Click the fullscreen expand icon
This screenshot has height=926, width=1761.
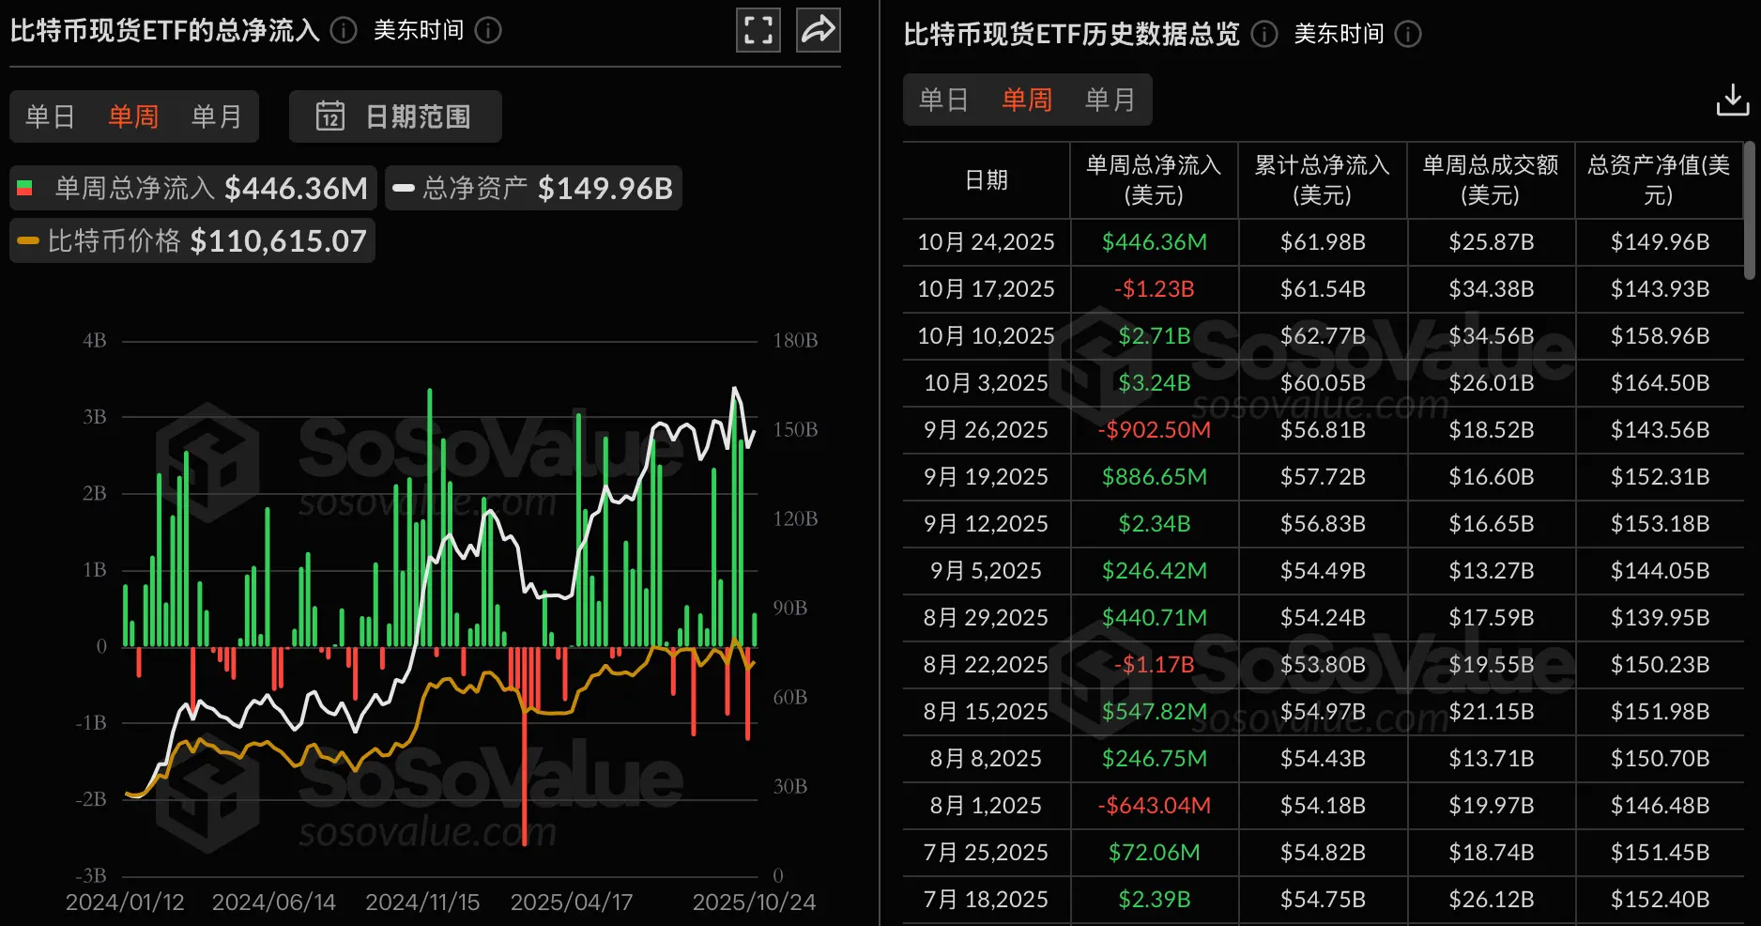(x=758, y=29)
